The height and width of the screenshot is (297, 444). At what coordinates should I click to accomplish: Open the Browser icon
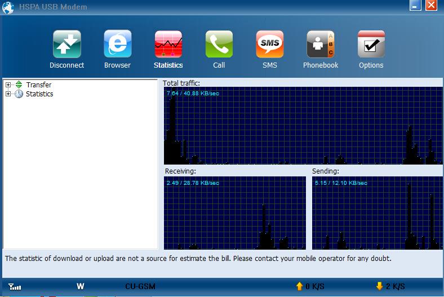[118, 44]
